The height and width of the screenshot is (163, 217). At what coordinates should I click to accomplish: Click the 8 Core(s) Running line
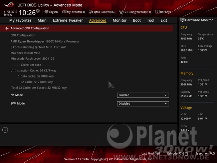pyautogui.click(x=38, y=47)
